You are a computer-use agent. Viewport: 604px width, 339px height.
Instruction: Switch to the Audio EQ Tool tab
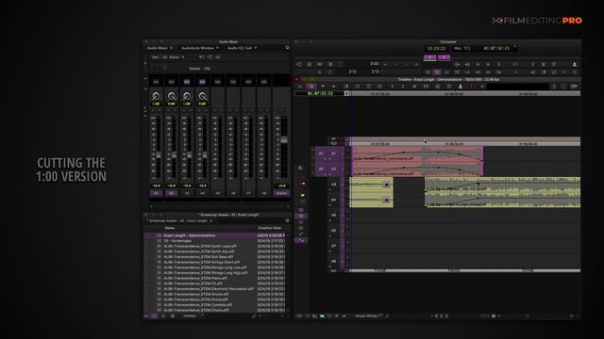pos(239,48)
